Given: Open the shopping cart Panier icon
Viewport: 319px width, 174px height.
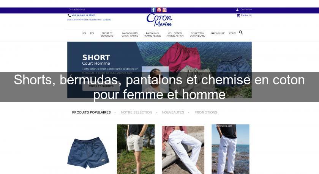Looking at the screenshot, I should click(x=238, y=16).
